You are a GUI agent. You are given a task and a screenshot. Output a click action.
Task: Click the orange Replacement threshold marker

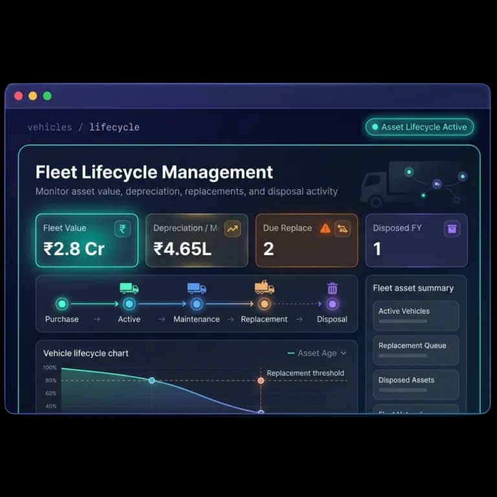(261, 381)
